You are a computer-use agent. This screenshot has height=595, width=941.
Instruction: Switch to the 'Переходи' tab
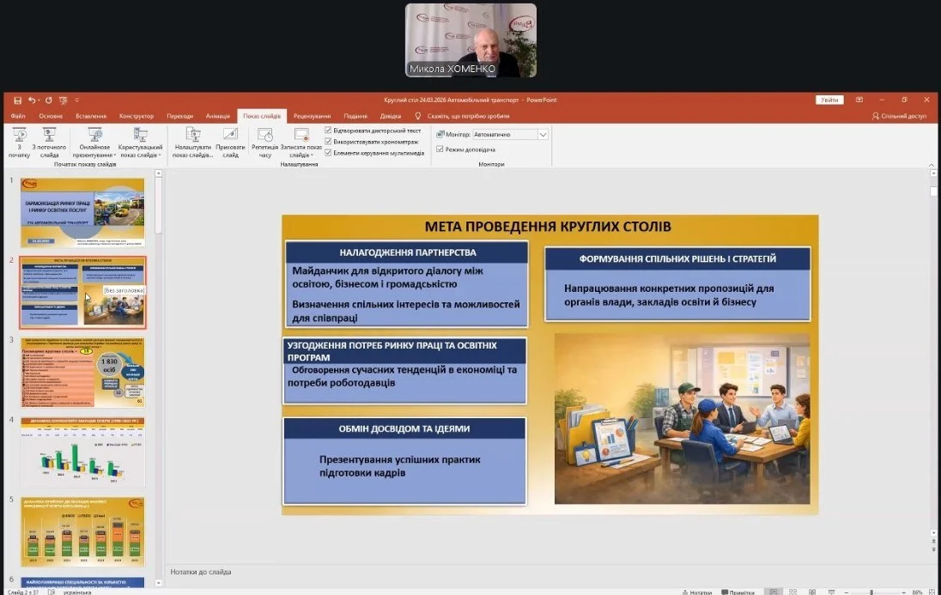[180, 116]
